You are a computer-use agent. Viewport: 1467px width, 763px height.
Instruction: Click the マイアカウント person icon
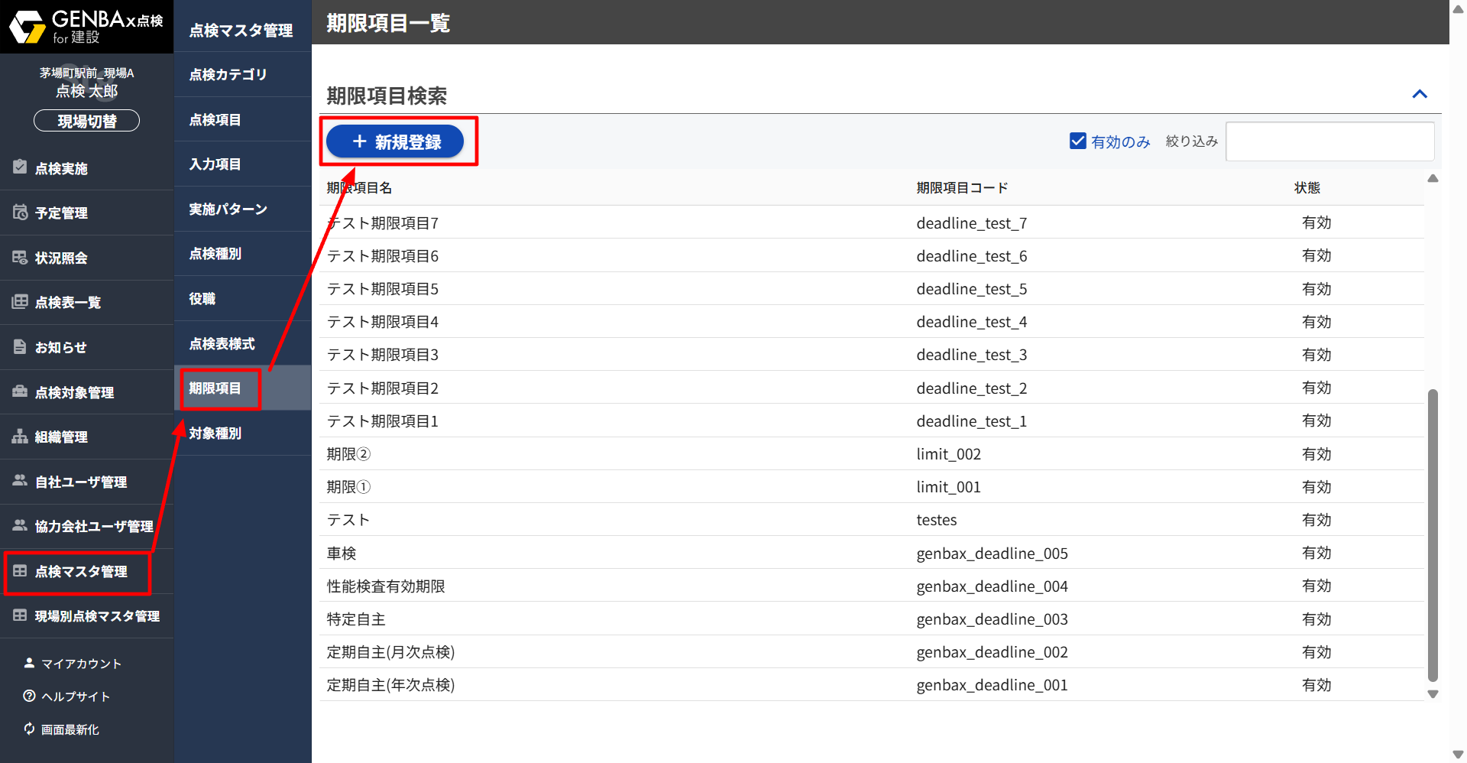pos(29,663)
